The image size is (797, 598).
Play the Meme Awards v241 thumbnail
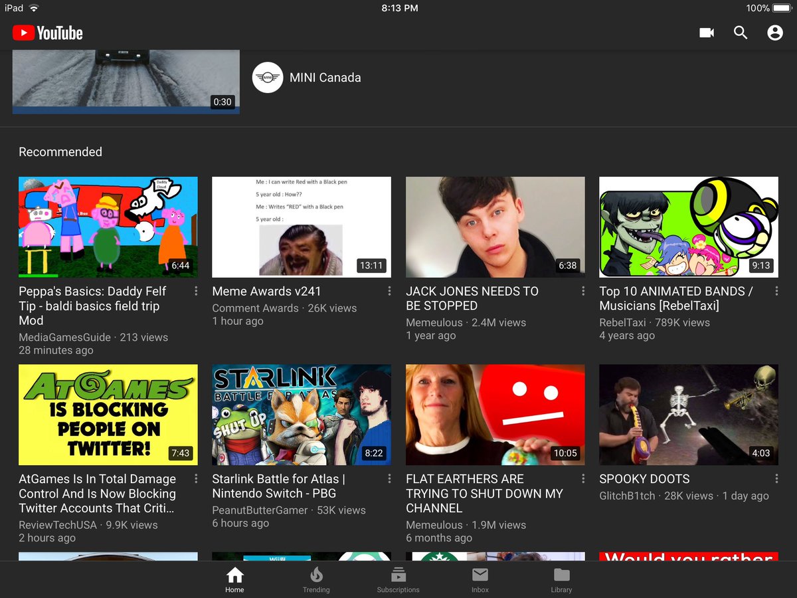pos(302,227)
